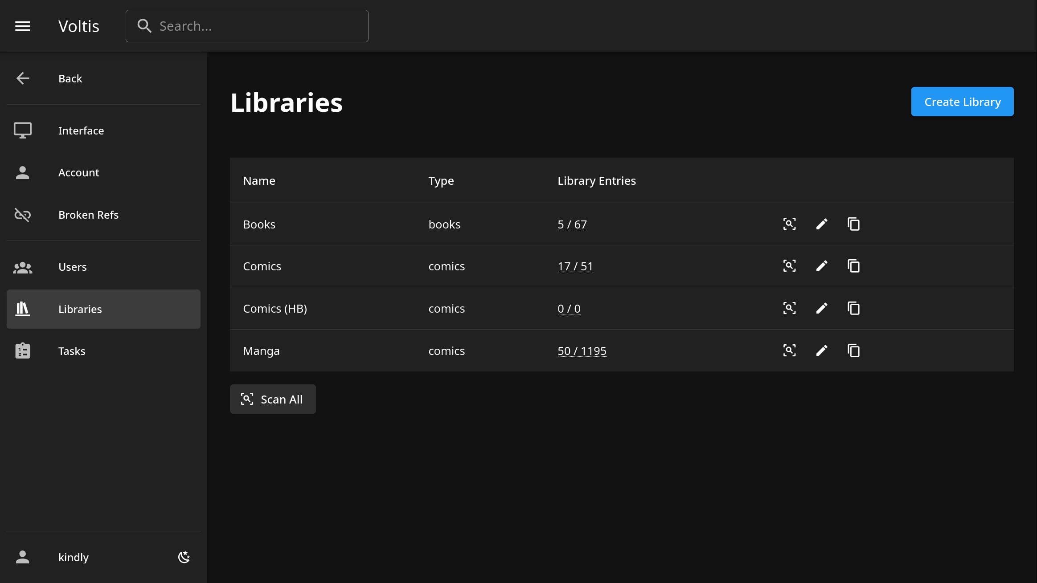Screen dimensions: 1037x583
Task: Edit the Manga library
Action: tap(821, 351)
